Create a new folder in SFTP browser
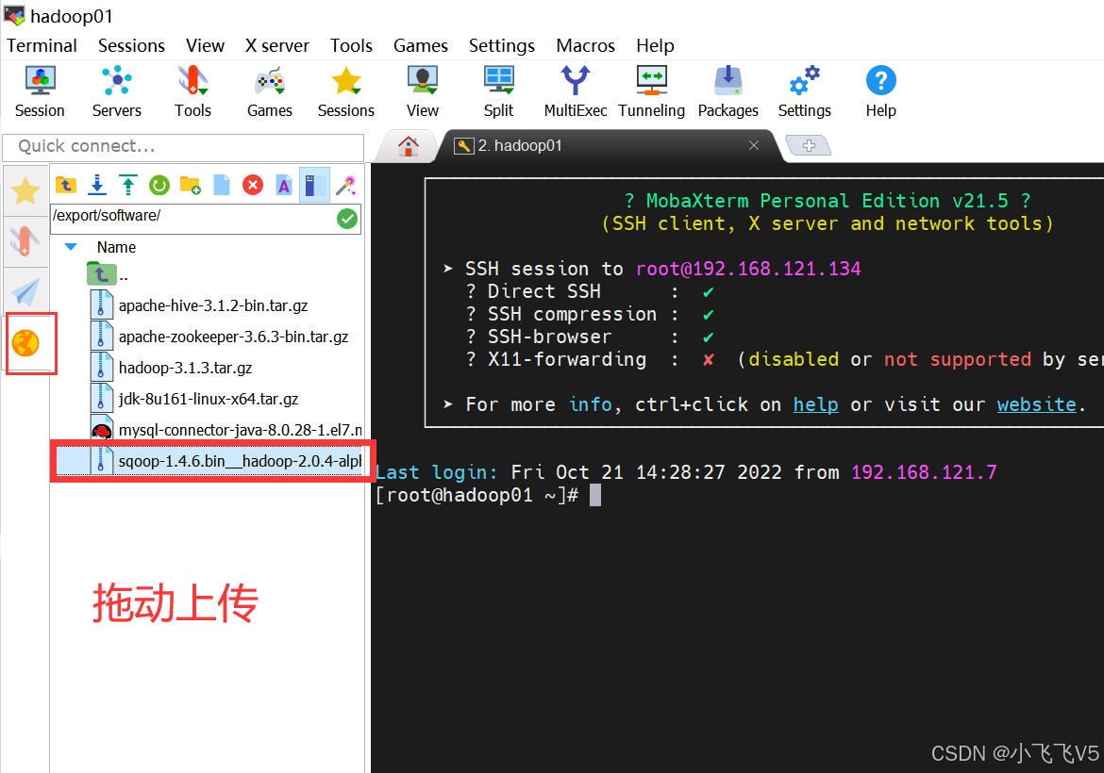The image size is (1104, 773). [x=190, y=185]
